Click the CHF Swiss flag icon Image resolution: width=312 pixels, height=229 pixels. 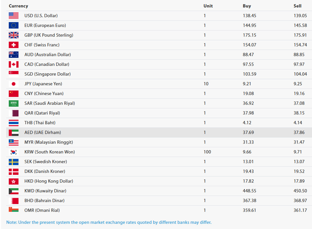coord(13,45)
